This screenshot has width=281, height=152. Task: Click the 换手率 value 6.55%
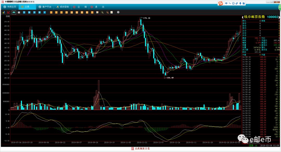[277, 50]
